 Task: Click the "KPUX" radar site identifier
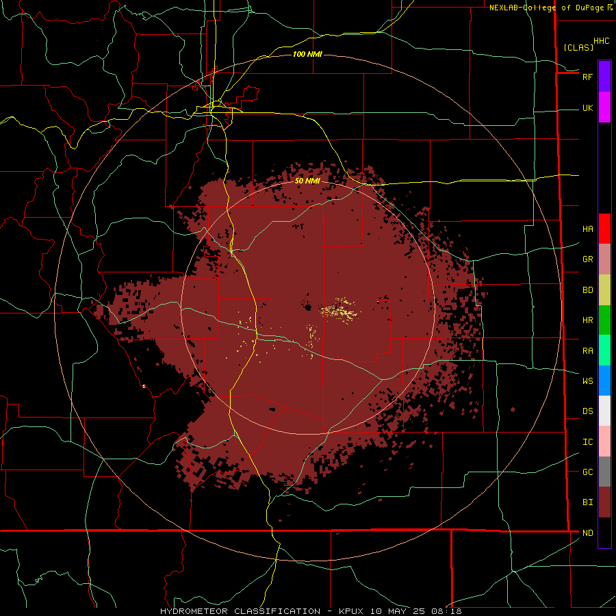pos(351,611)
